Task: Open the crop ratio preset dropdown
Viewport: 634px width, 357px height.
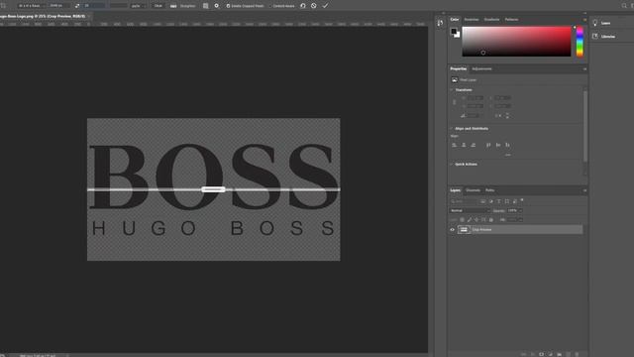Action: coord(32,6)
